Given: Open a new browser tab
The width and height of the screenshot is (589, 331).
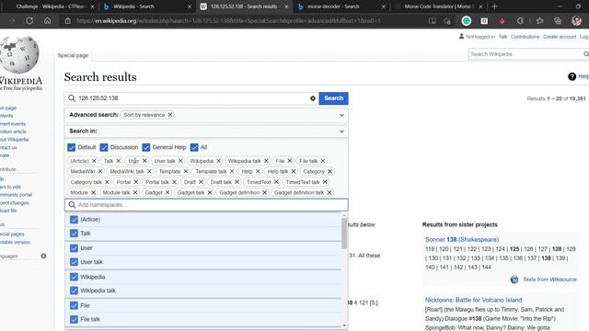Looking at the screenshot, I should (494, 6).
